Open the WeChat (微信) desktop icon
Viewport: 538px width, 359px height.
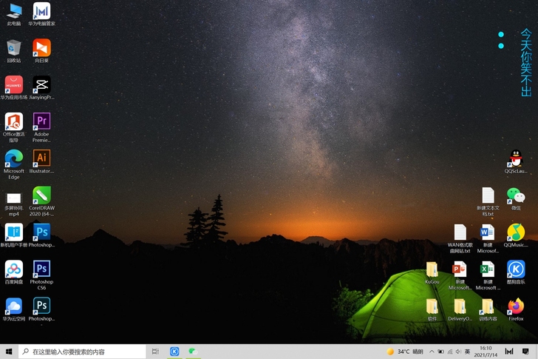tap(516, 195)
